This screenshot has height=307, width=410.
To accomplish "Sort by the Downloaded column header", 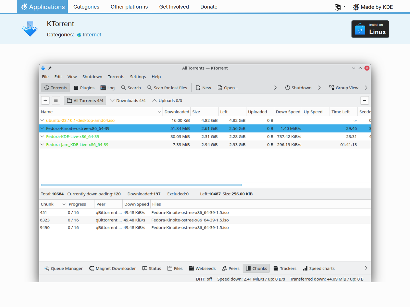I will click(x=177, y=112).
